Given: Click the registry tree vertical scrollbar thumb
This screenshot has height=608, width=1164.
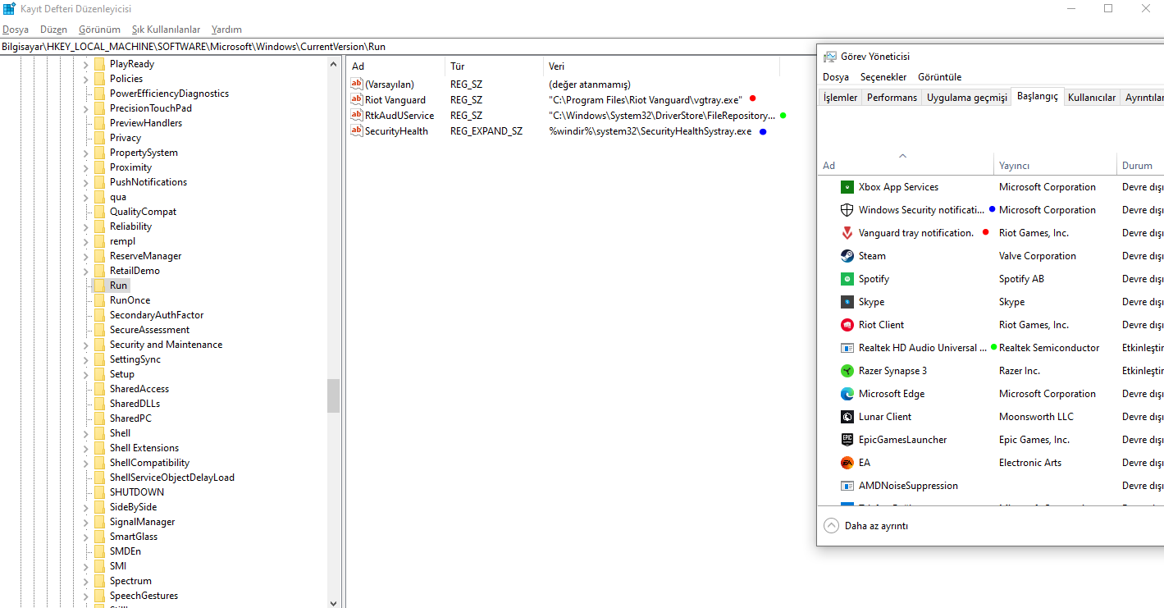Looking at the screenshot, I should (333, 395).
